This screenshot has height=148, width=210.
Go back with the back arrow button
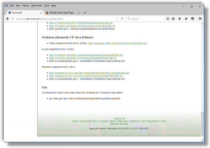coord(8,19)
